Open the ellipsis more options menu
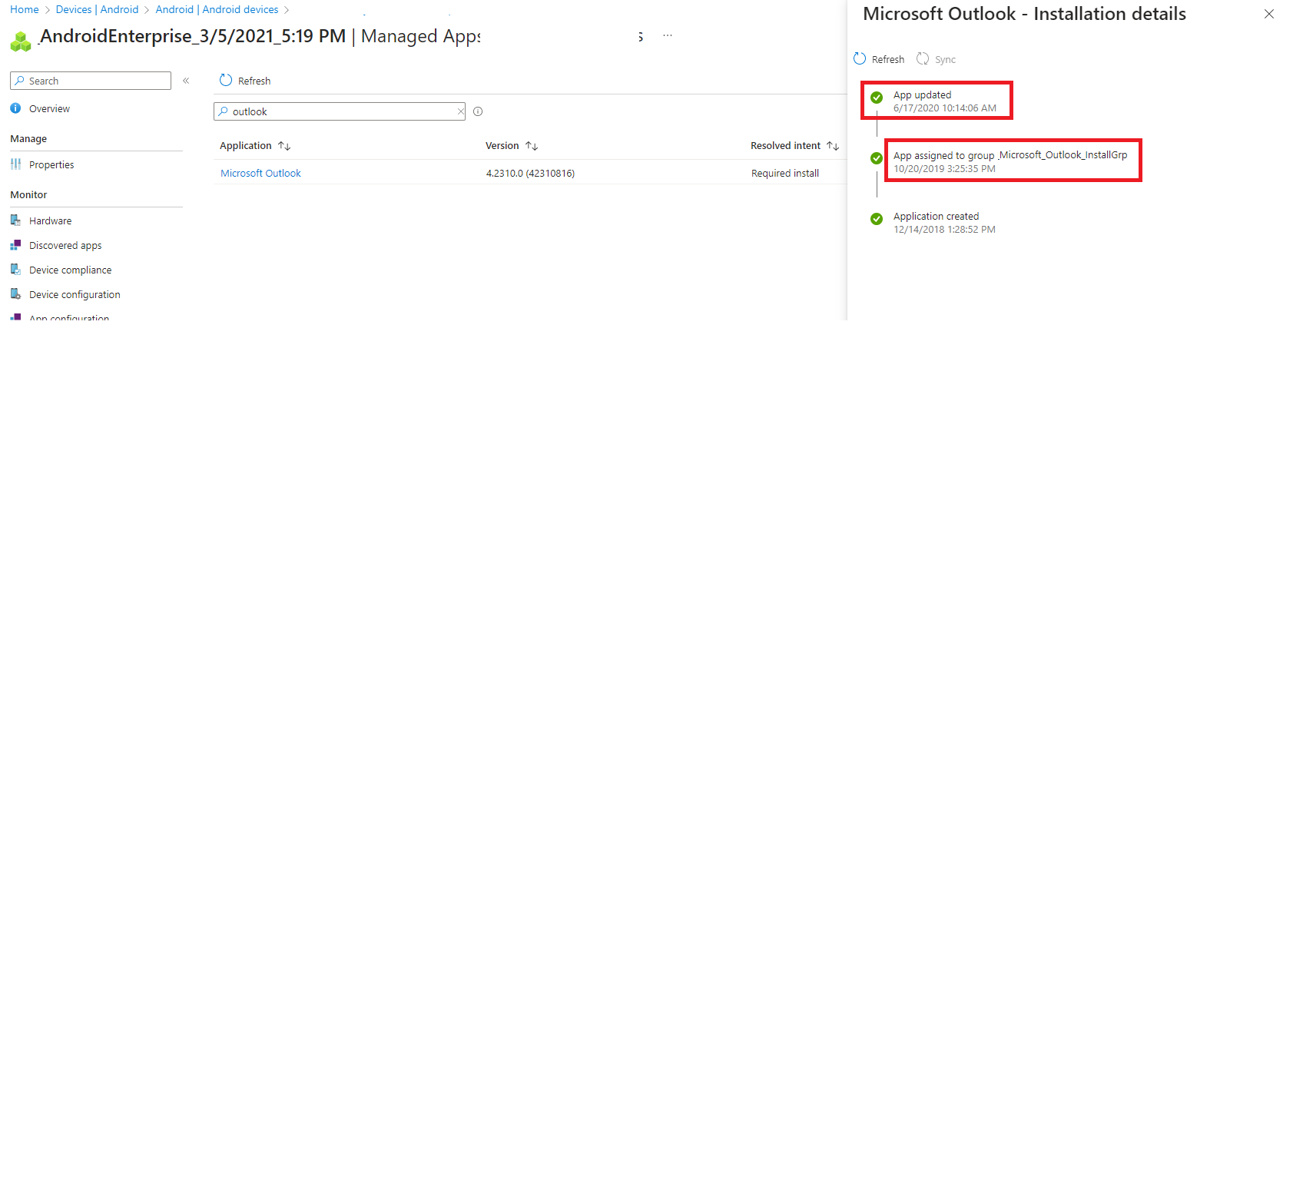This screenshot has height=1180, width=1293. point(668,35)
